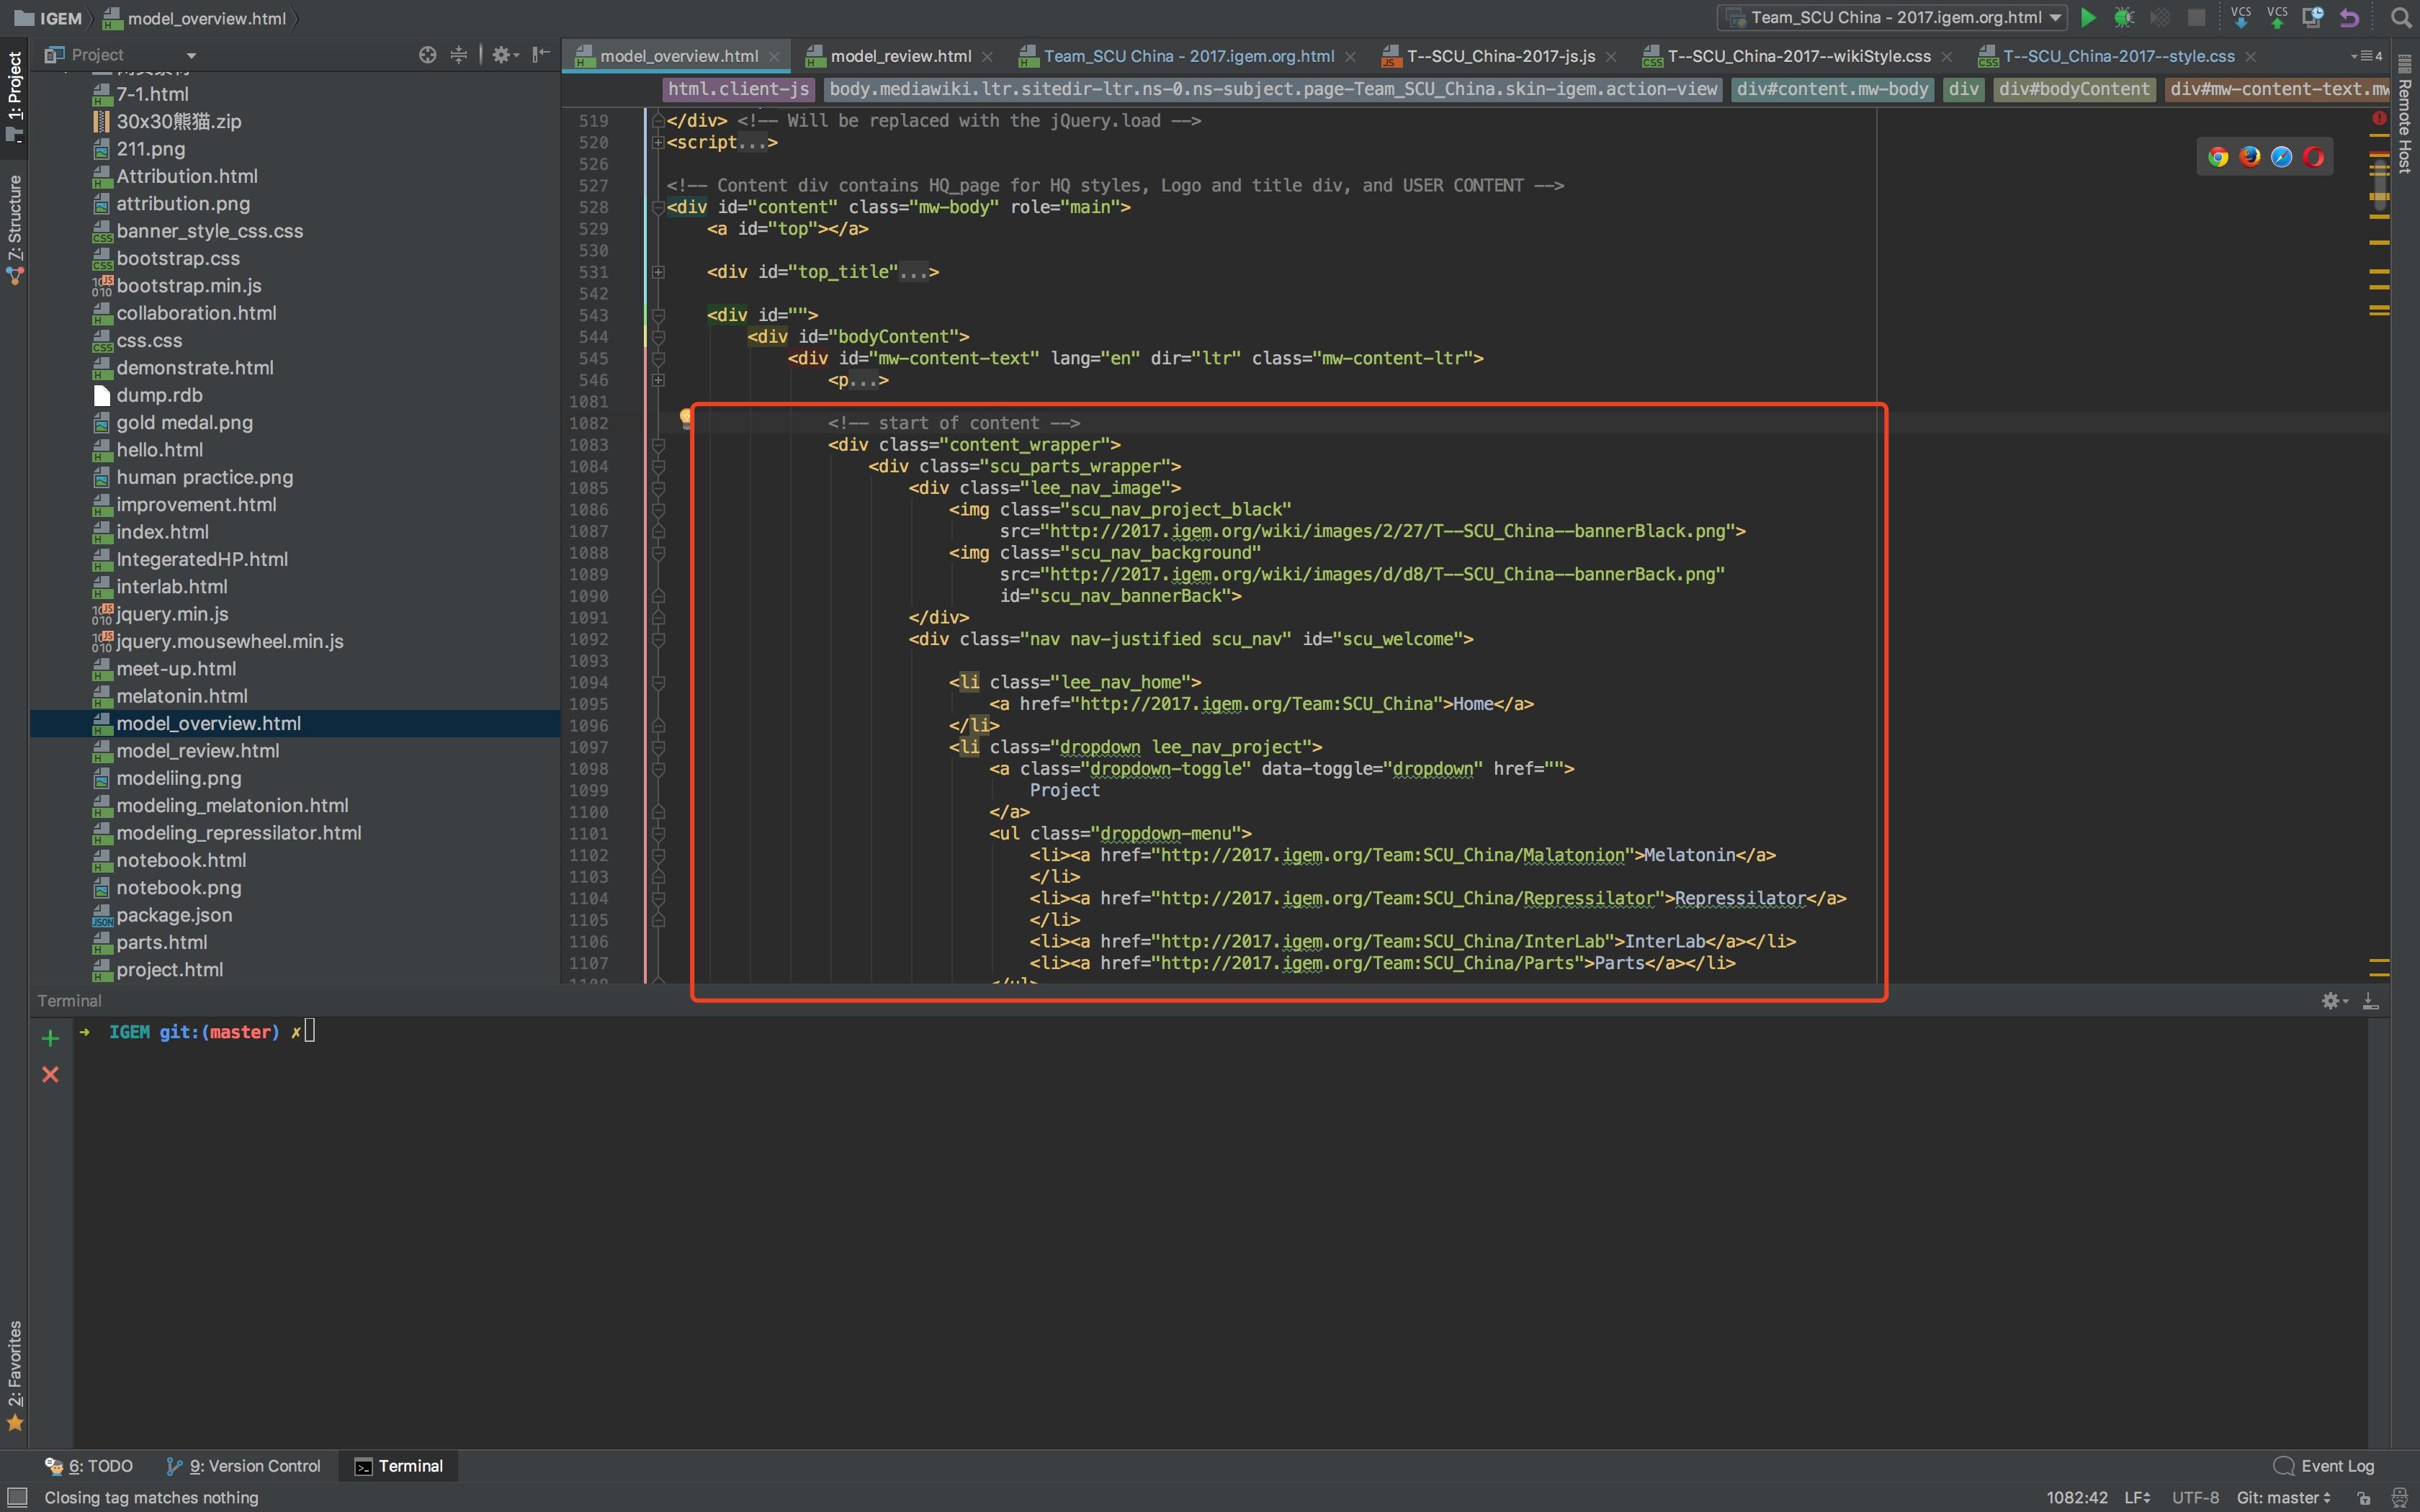Open in Safari browser icon

click(2282, 157)
